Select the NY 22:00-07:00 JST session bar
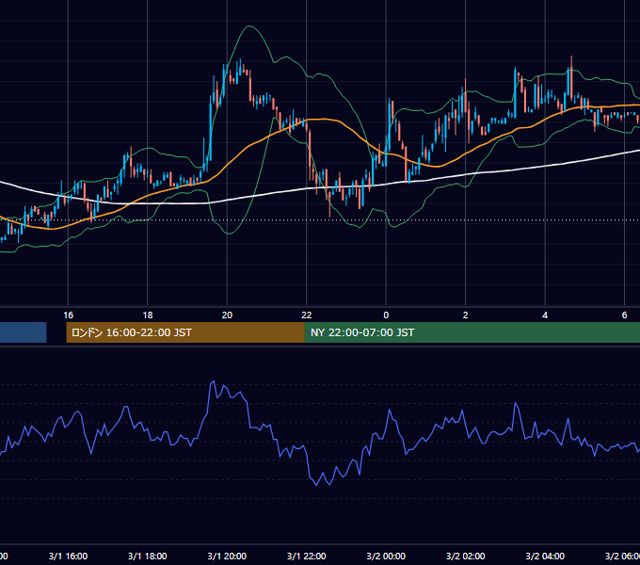The width and height of the screenshot is (640, 565). pyautogui.click(x=472, y=332)
